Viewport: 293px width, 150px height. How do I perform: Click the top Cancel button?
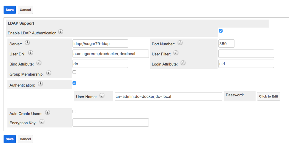[x=26, y=10]
